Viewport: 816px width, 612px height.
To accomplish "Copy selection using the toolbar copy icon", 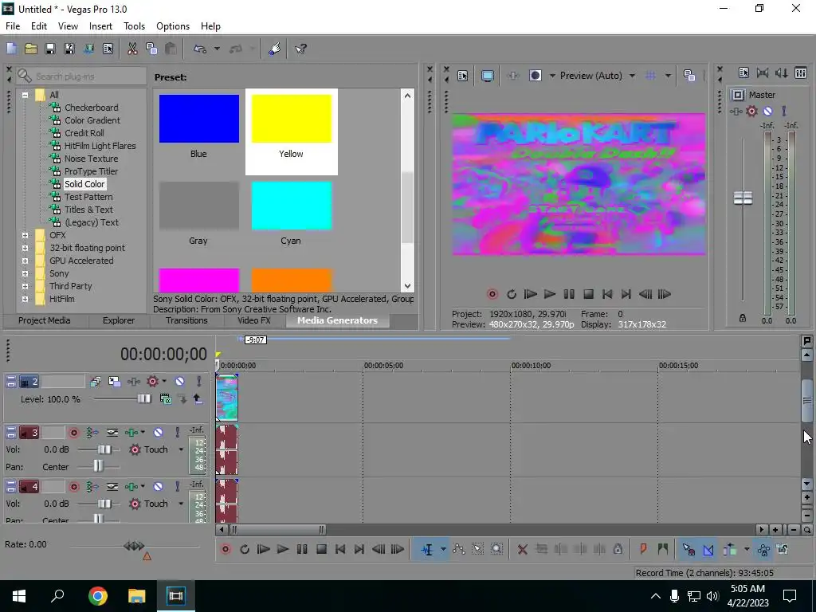I will pos(151,49).
